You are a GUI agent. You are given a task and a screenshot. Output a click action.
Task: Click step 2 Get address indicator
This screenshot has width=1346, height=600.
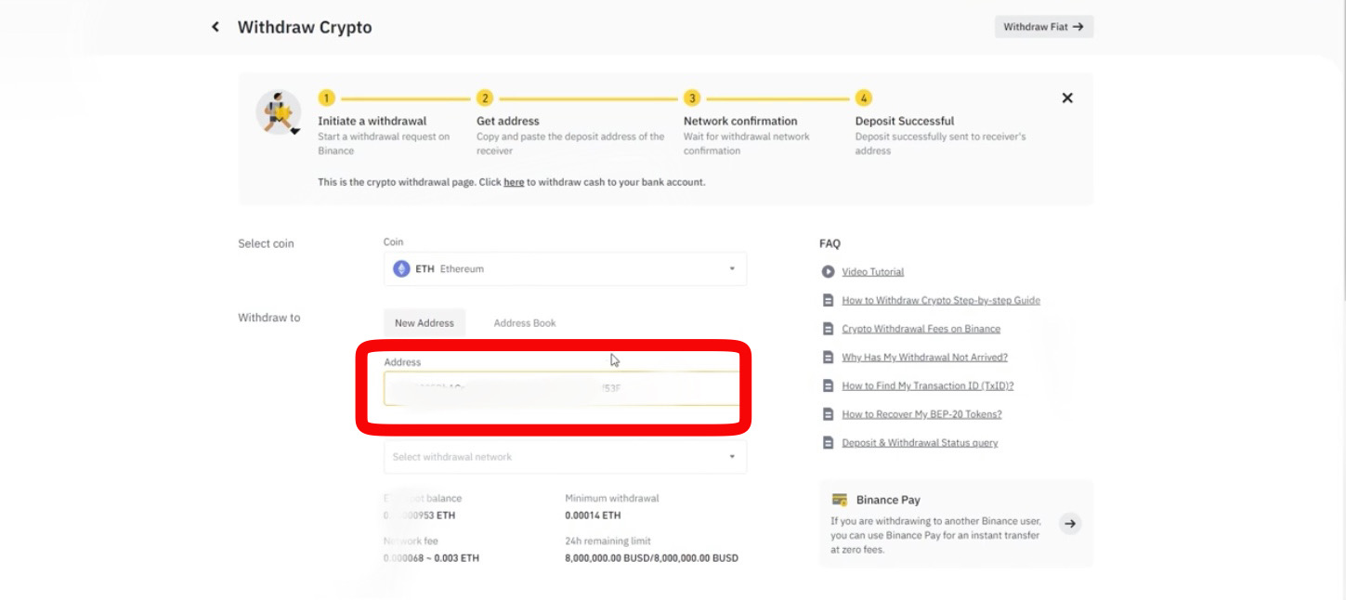[x=483, y=96]
